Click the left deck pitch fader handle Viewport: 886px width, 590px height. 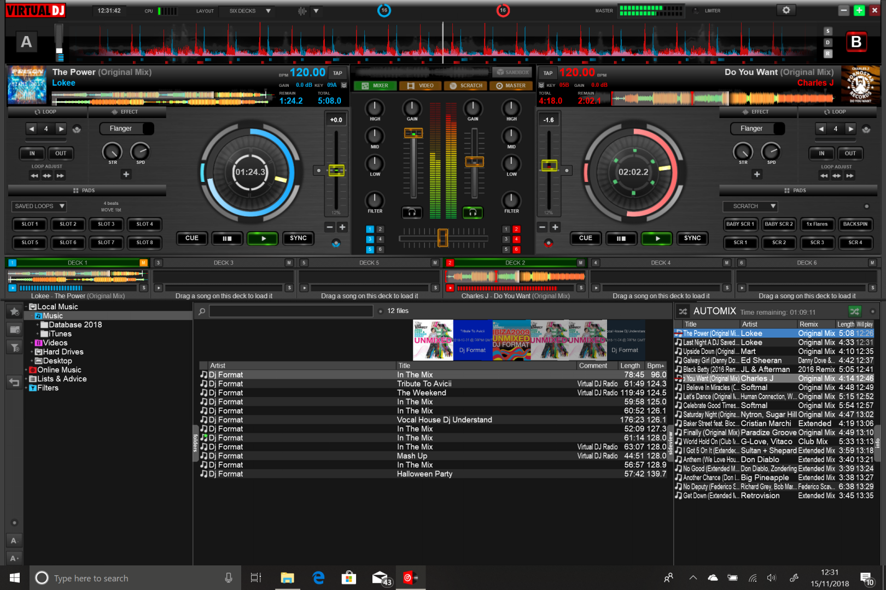(336, 170)
